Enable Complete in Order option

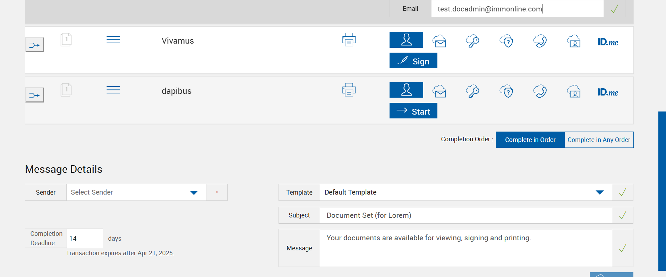[x=530, y=140]
